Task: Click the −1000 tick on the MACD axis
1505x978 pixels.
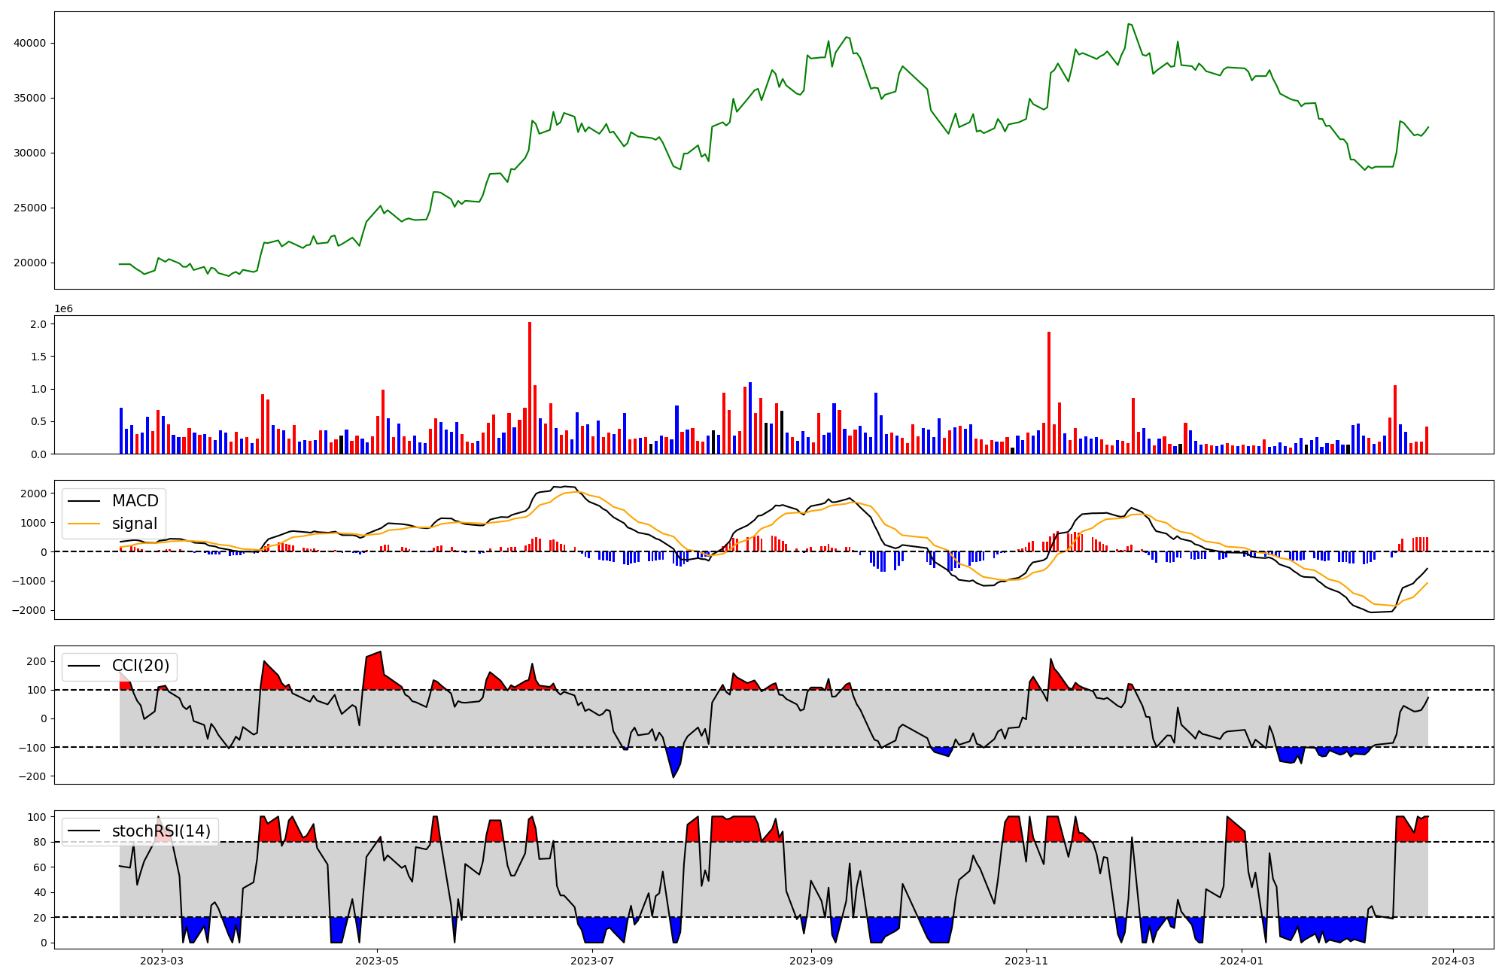Action: tap(29, 581)
